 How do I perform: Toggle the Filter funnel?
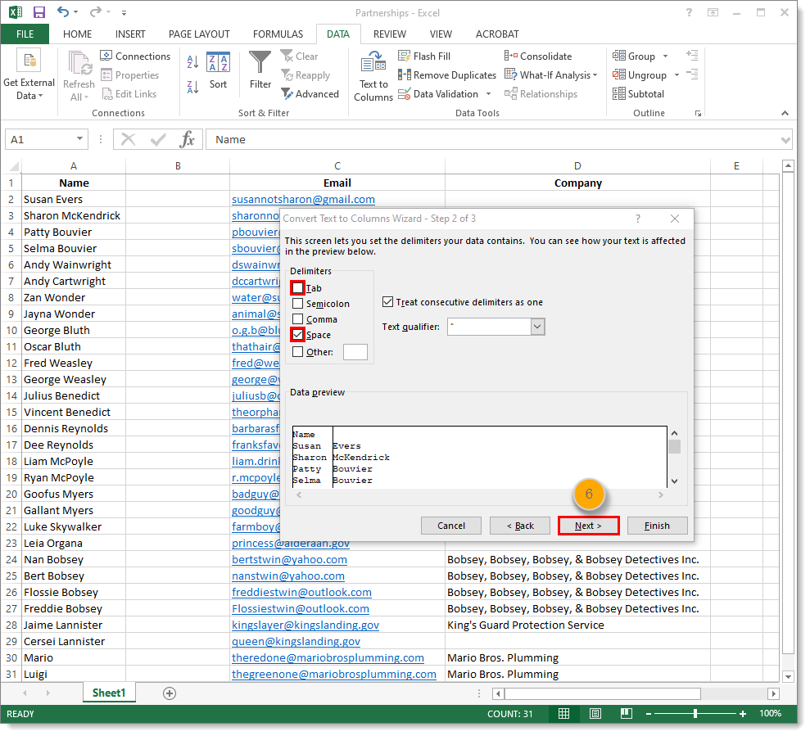[260, 70]
